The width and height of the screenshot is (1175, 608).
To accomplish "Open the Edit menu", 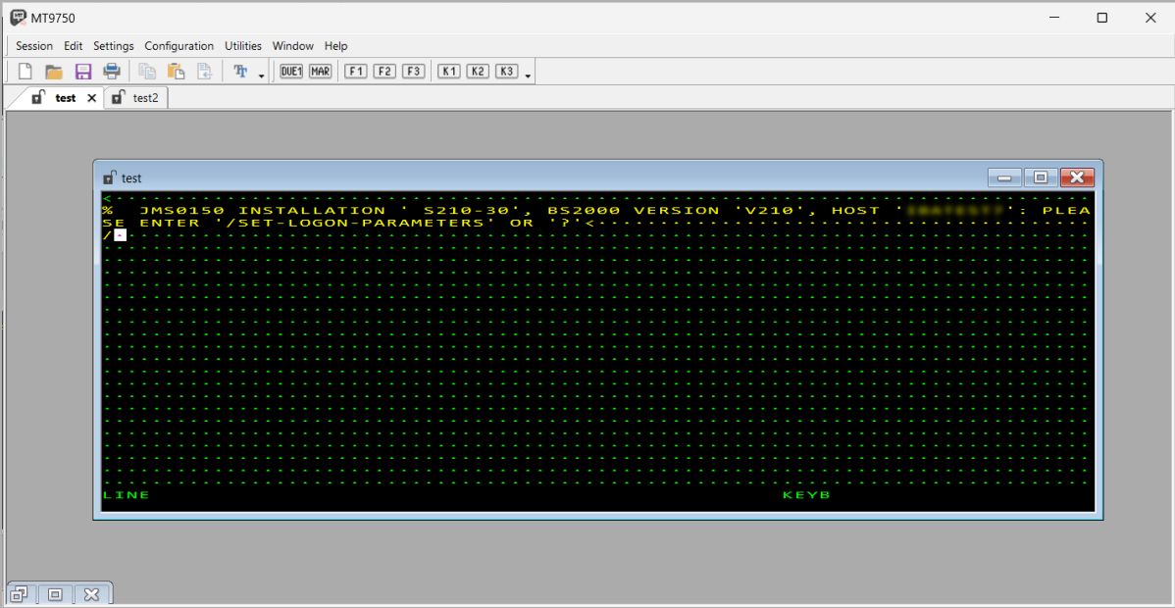I will coord(74,46).
